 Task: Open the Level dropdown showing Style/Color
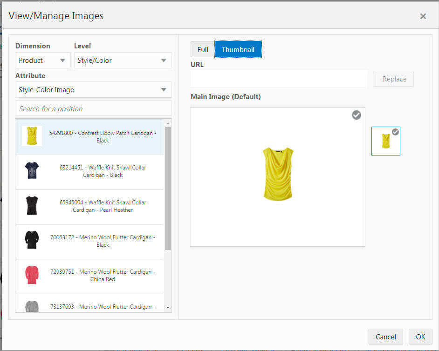[123, 60]
